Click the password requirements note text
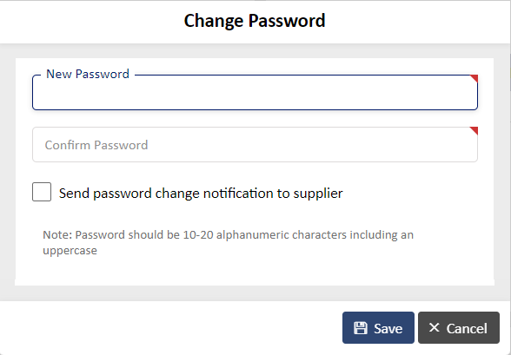This screenshot has height=355, width=511. (x=228, y=242)
